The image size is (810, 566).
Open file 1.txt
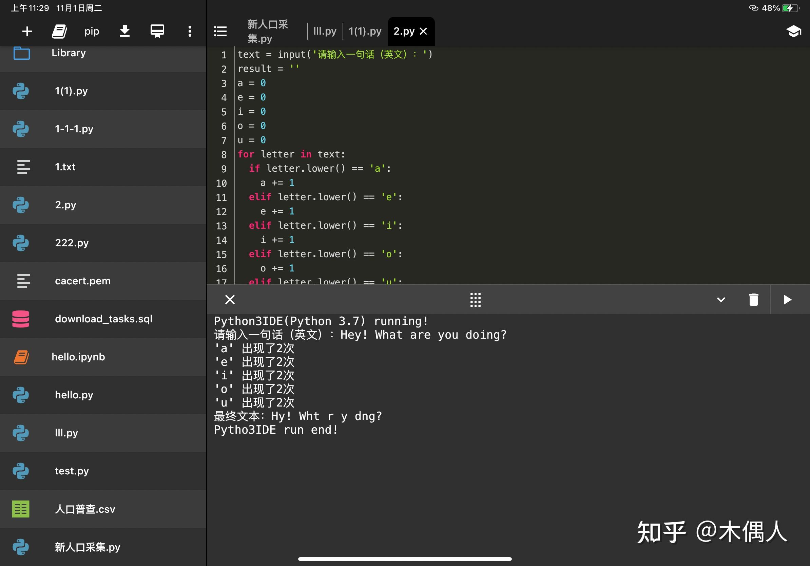pyautogui.click(x=103, y=167)
